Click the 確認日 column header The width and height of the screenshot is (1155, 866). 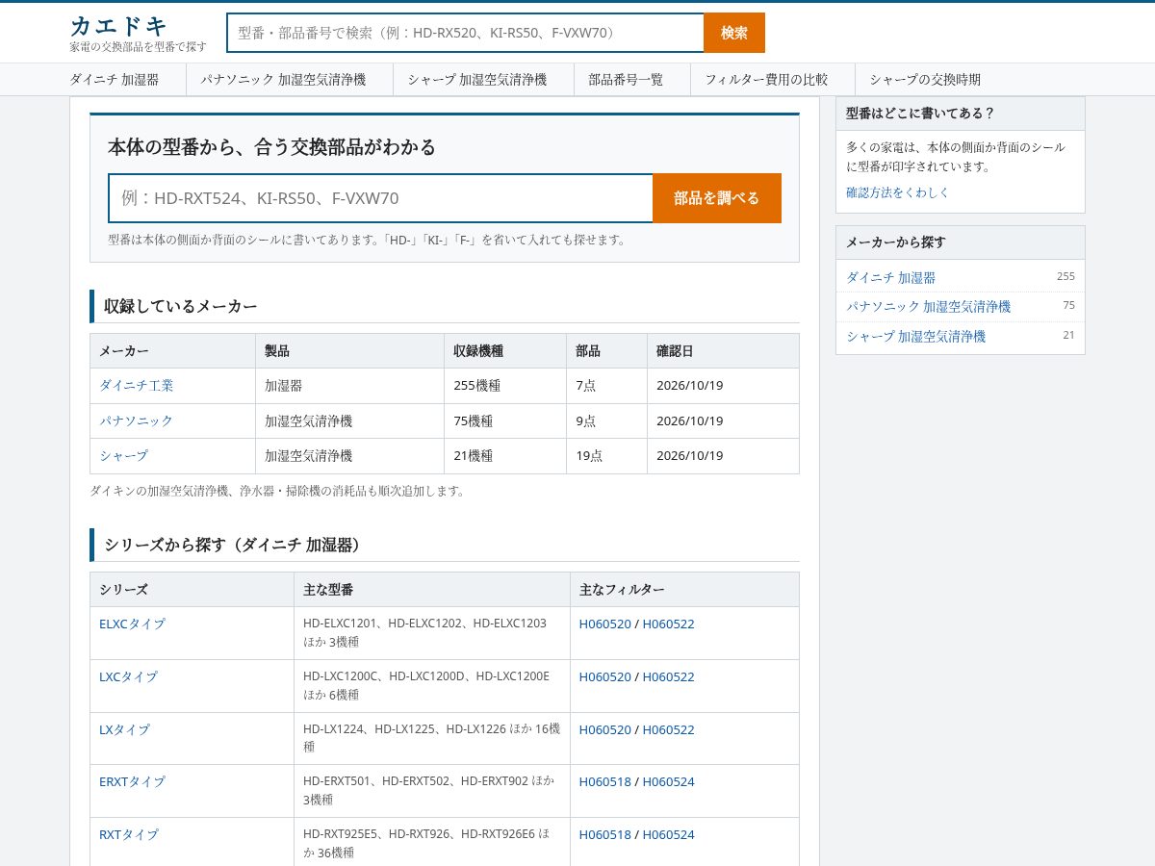(x=723, y=351)
